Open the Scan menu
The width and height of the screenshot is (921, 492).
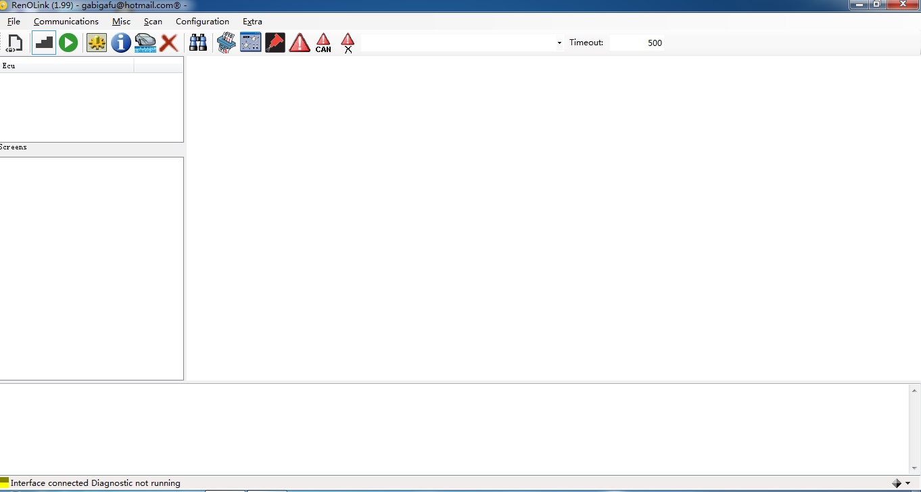[x=153, y=22]
